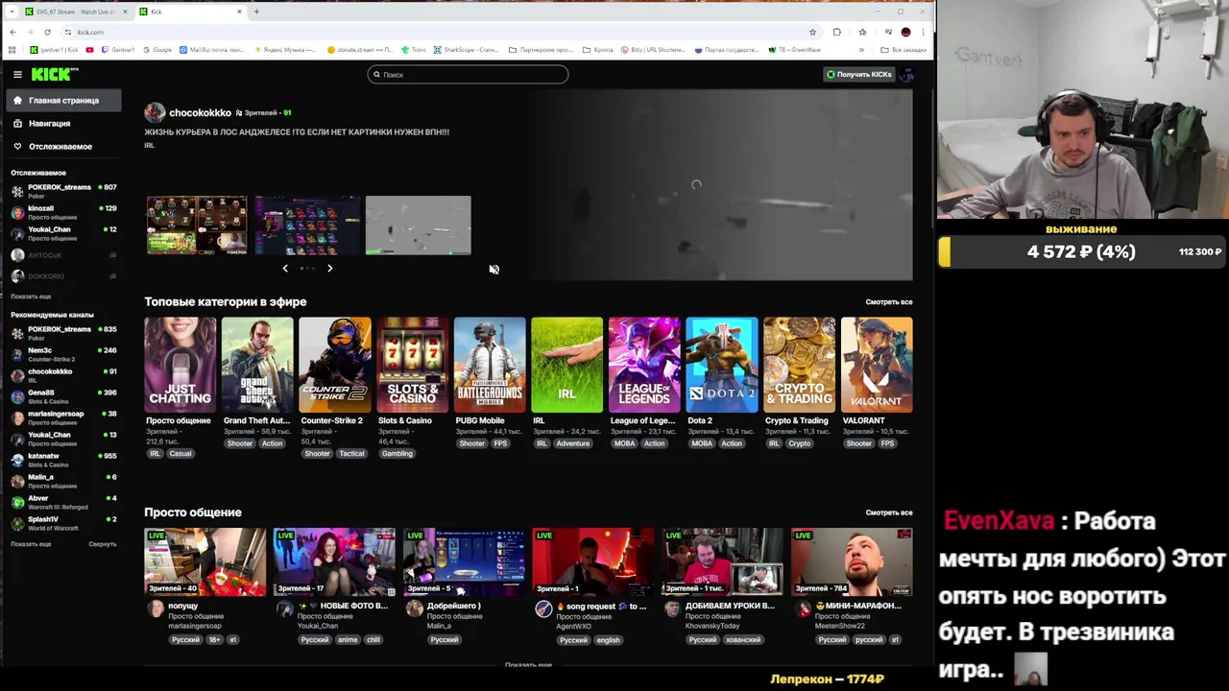Screen dimensions: 1229x691
Task: Expand more streams under Просто общение section
Action: [x=528, y=664]
